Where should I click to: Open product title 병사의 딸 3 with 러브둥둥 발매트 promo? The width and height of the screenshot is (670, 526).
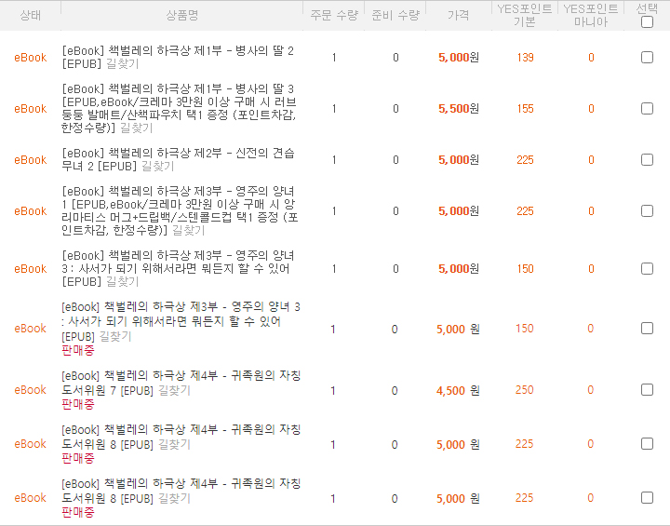click(x=179, y=109)
